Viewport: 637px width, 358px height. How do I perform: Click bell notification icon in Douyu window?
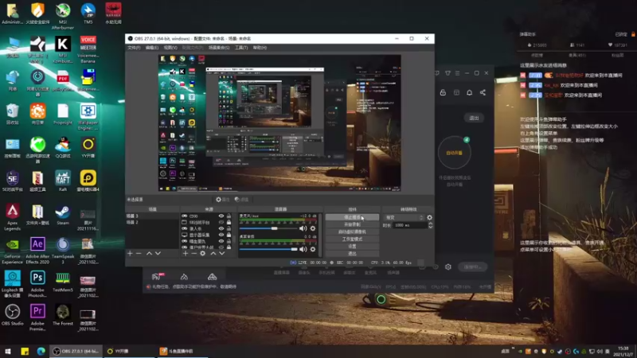(x=469, y=92)
